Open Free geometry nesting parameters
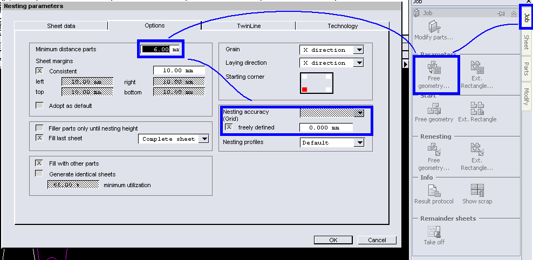The image size is (533, 260). [x=434, y=75]
